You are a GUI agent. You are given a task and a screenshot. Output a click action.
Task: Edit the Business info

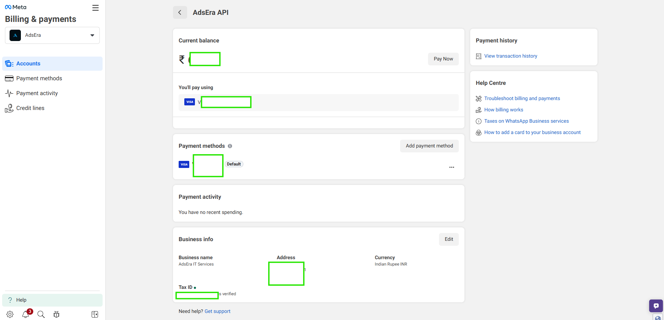[x=449, y=239]
